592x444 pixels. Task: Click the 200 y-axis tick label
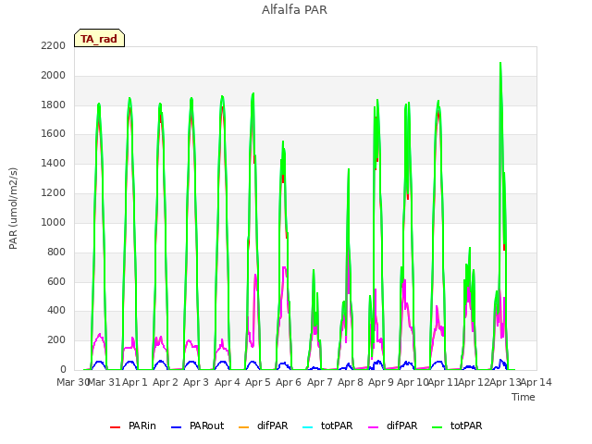point(56,339)
